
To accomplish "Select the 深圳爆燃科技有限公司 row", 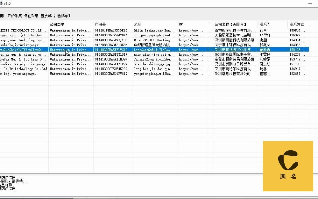I will 233,74.
